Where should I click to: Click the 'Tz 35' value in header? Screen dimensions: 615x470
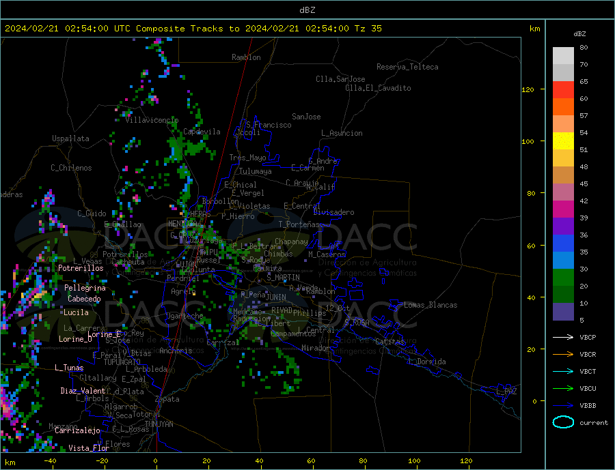(x=368, y=29)
